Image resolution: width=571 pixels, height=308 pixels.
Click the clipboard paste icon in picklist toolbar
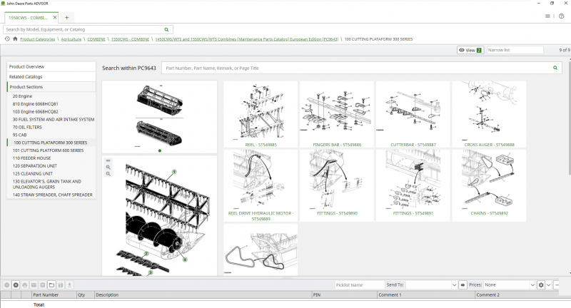pyautogui.click(x=43, y=284)
